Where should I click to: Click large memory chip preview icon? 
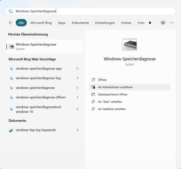(129, 45)
